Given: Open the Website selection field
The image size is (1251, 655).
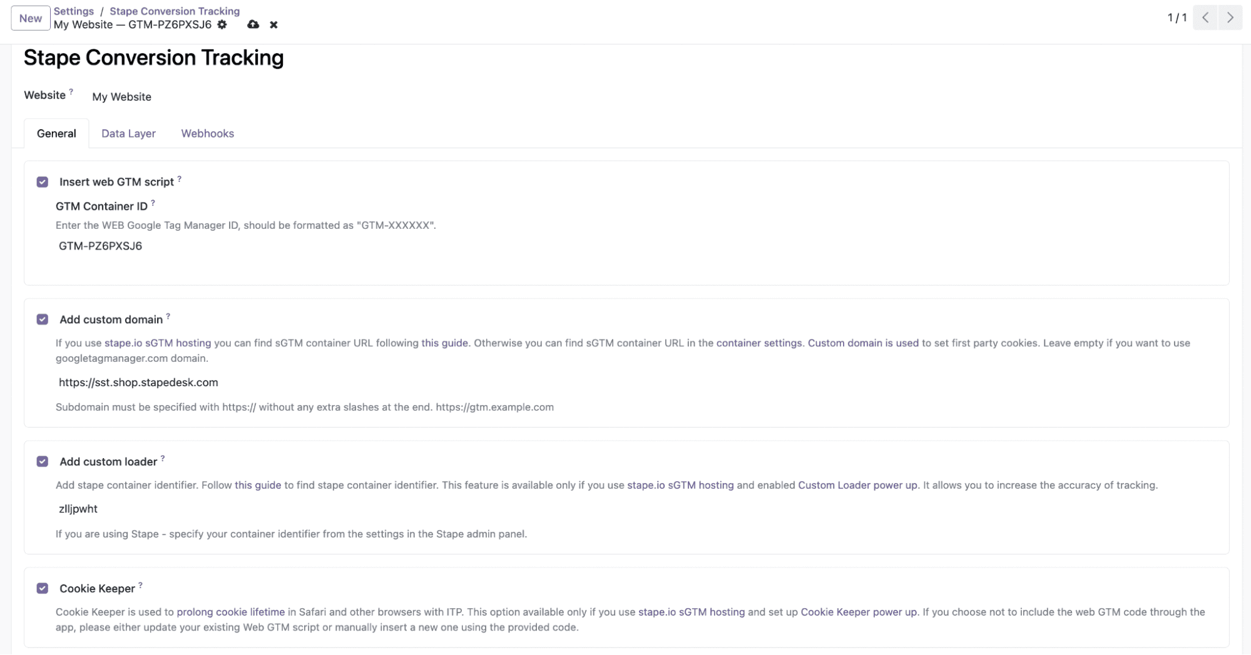Looking at the screenshot, I should click(x=122, y=97).
